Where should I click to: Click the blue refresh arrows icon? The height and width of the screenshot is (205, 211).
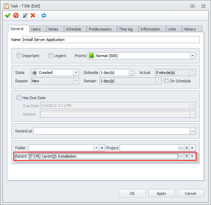(44, 15)
